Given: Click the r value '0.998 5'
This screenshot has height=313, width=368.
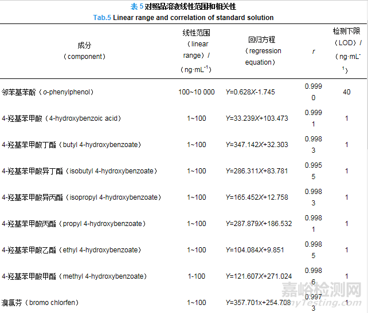Looking at the screenshot, I should (x=314, y=249).
